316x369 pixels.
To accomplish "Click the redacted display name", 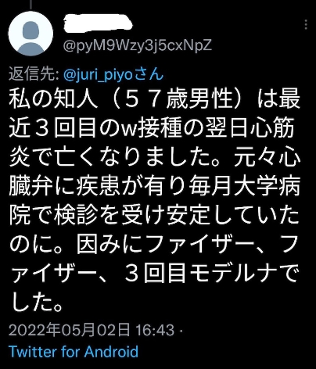I will 98,23.
